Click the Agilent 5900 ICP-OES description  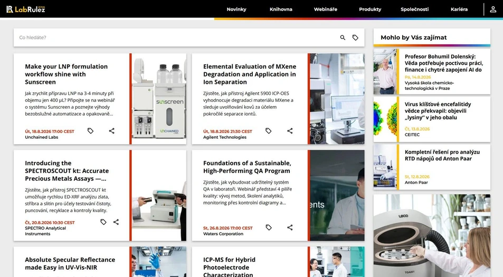(248, 103)
